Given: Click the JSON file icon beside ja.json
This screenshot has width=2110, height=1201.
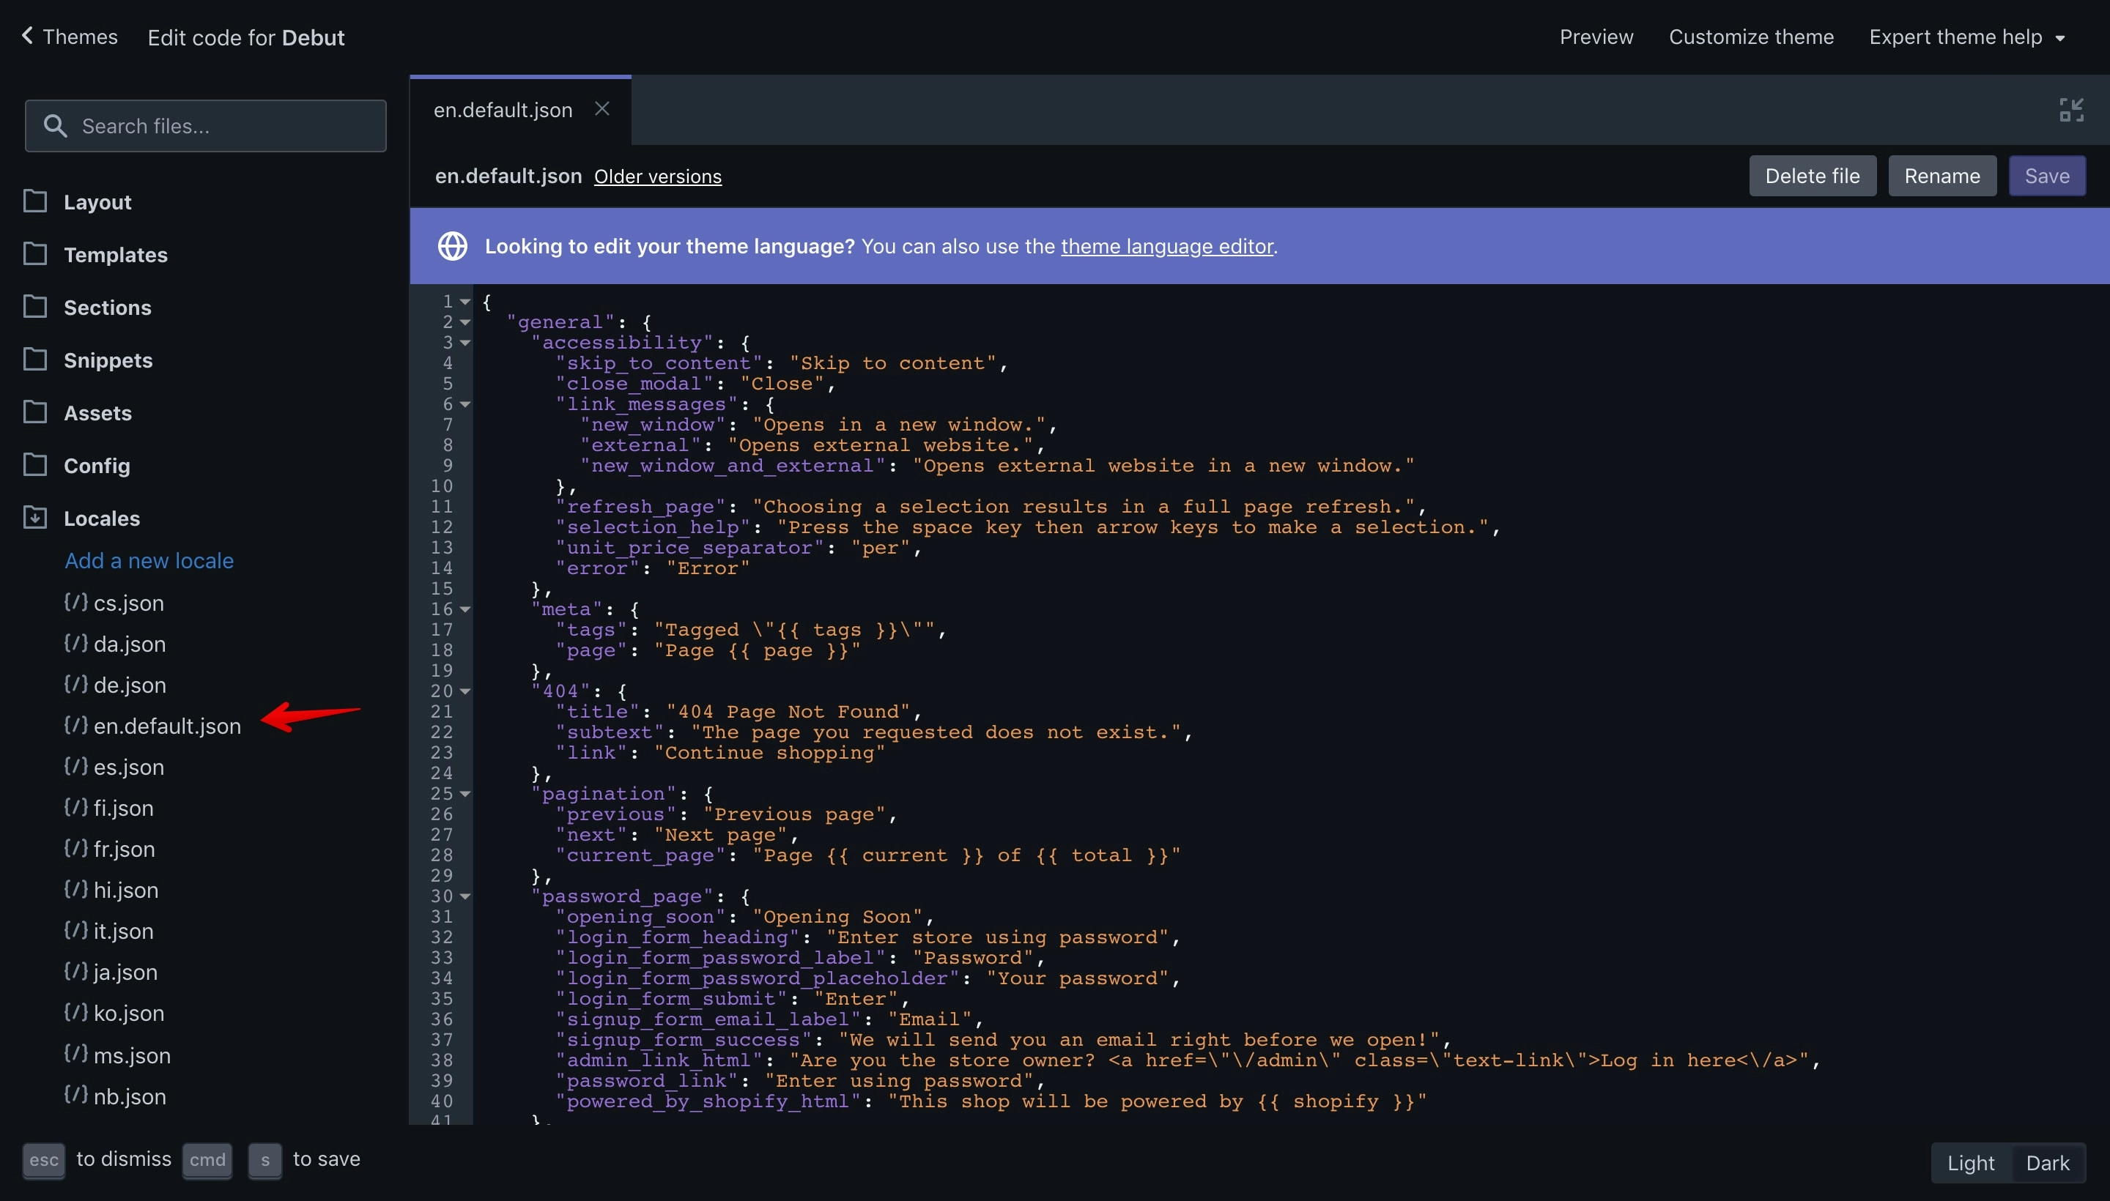Looking at the screenshot, I should [76, 972].
